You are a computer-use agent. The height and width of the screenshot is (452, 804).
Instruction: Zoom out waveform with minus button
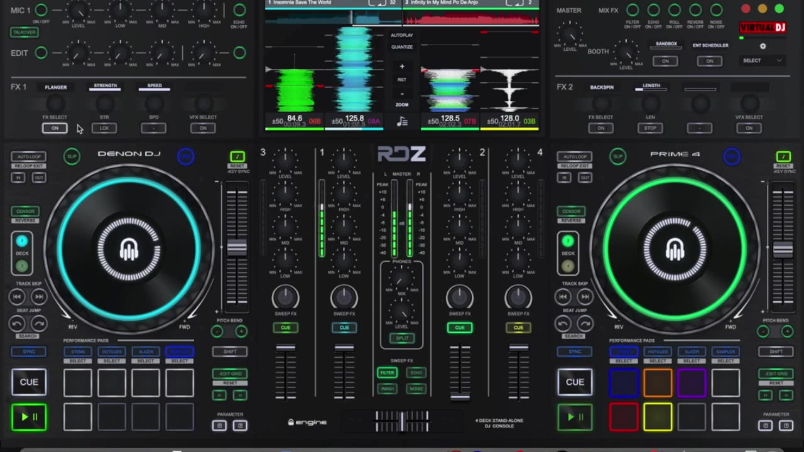click(x=402, y=94)
